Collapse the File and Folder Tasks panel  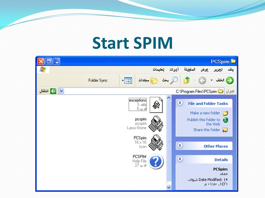tap(180, 103)
